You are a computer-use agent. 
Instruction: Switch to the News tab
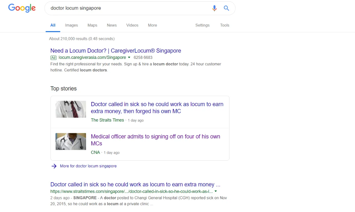[112, 25]
